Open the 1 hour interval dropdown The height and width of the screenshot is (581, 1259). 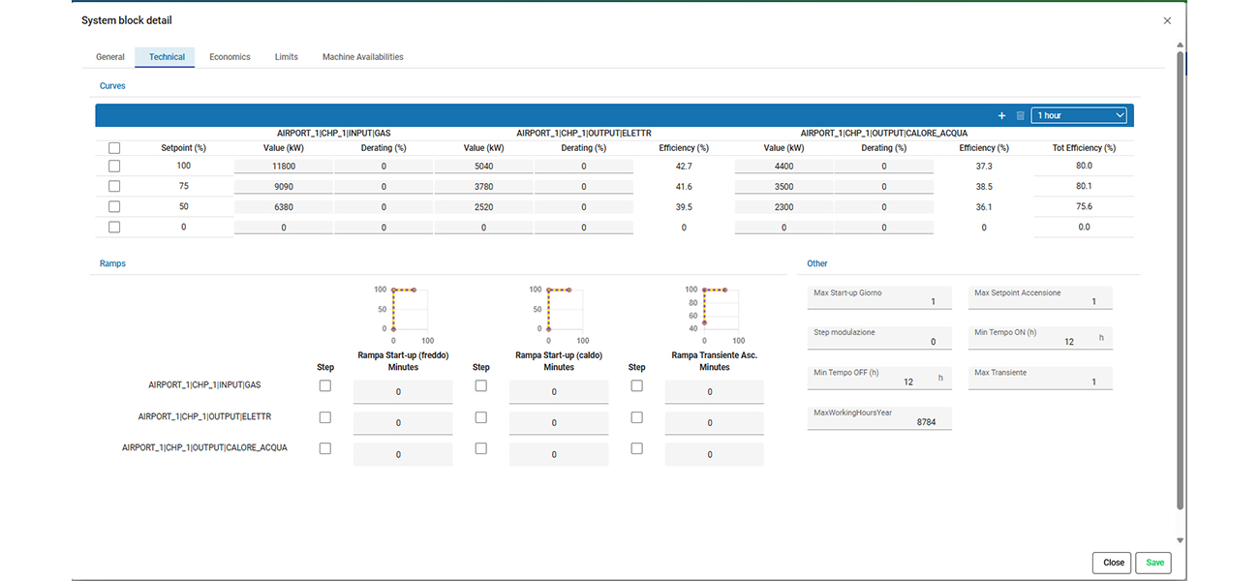coord(1080,115)
